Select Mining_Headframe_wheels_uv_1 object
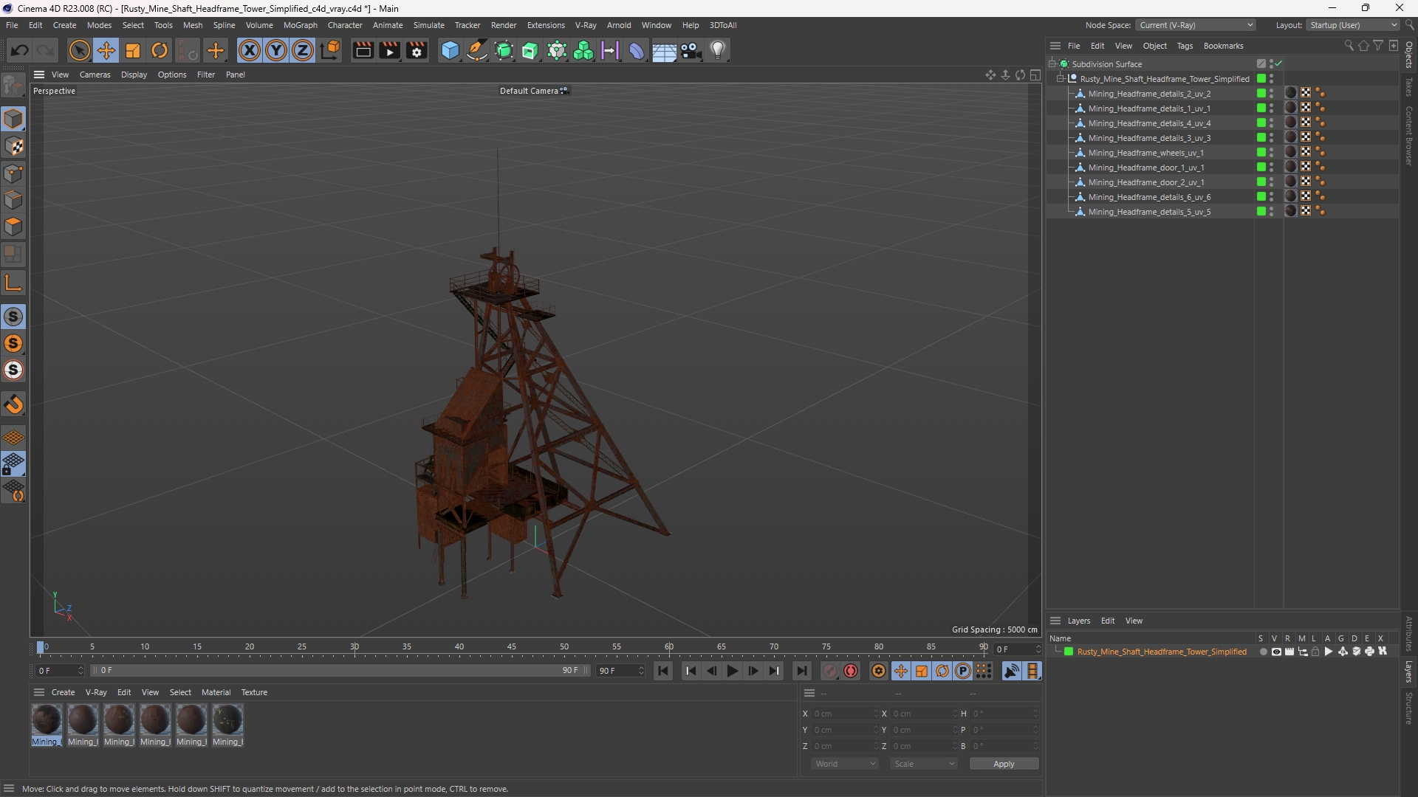The height and width of the screenshot is (797, 1418). (1145, 153)
